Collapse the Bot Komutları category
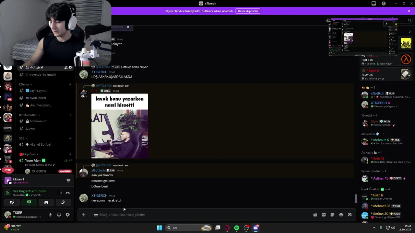The image size is (415, 233). click(x=30, y=115)
